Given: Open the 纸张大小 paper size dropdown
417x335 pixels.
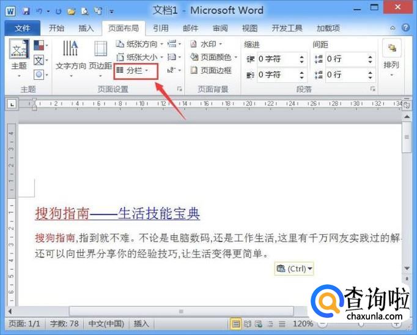Looking at the screenshot, I should pos(139,57).
